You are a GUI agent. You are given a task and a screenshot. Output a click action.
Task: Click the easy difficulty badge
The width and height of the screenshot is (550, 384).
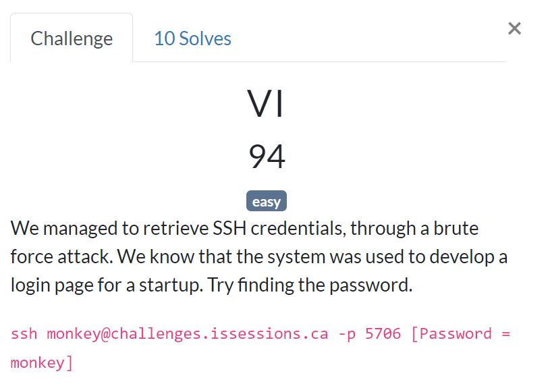point(266,201)
